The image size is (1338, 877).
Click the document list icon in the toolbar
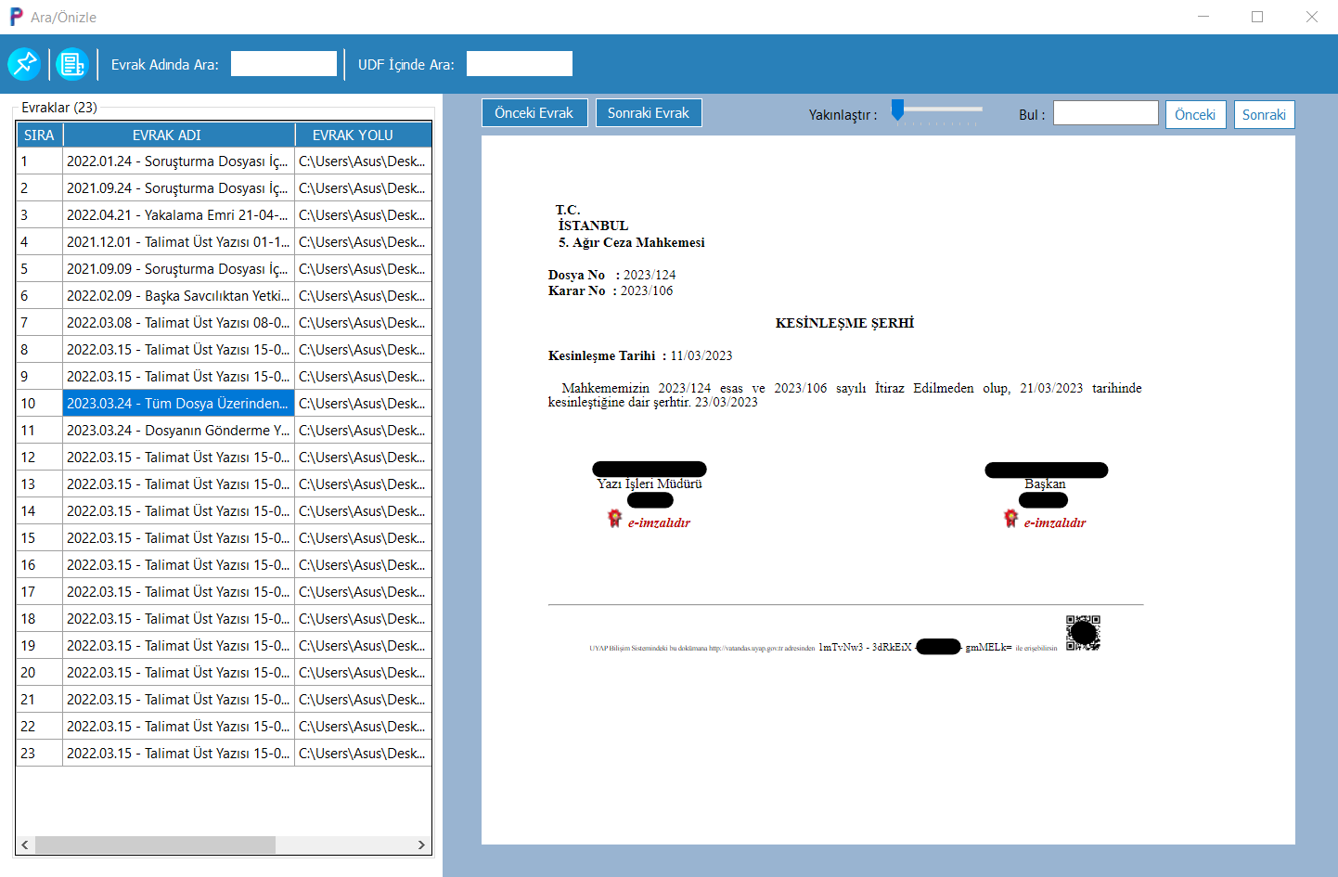point(72,64)
